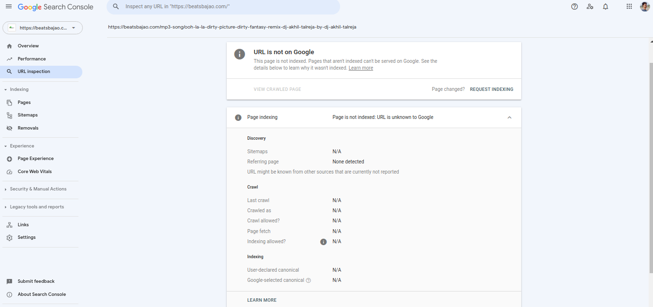Screen dimensions: 653x307
Task: Click the inspected URL text
Action: (x=232, y=27)
